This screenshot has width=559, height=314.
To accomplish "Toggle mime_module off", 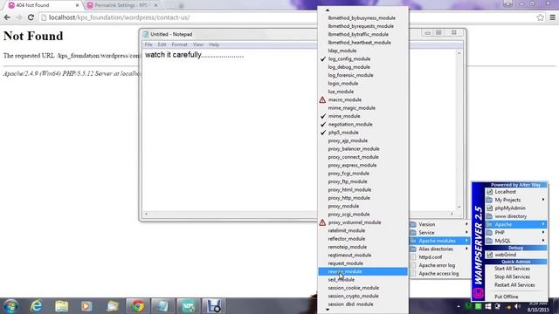I will tap(362, 116).
